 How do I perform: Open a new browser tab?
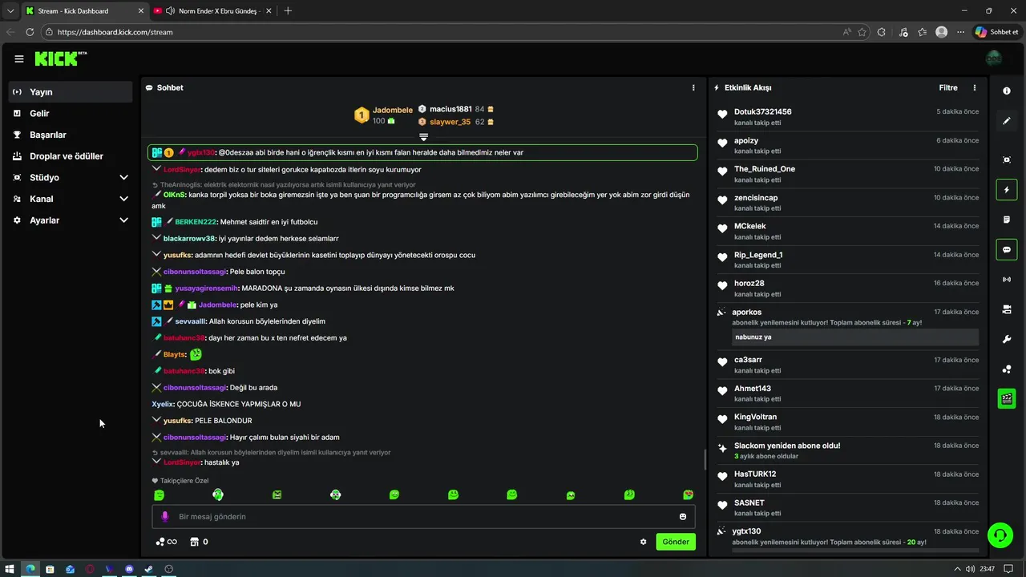(x=288, y=10)
